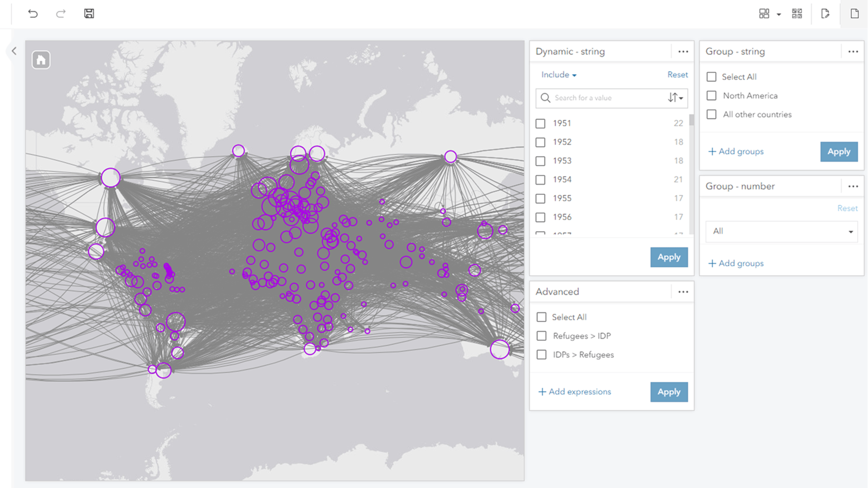
Task: Open the Group - string ellipsis menu
Action: click(x=853, y=52)
